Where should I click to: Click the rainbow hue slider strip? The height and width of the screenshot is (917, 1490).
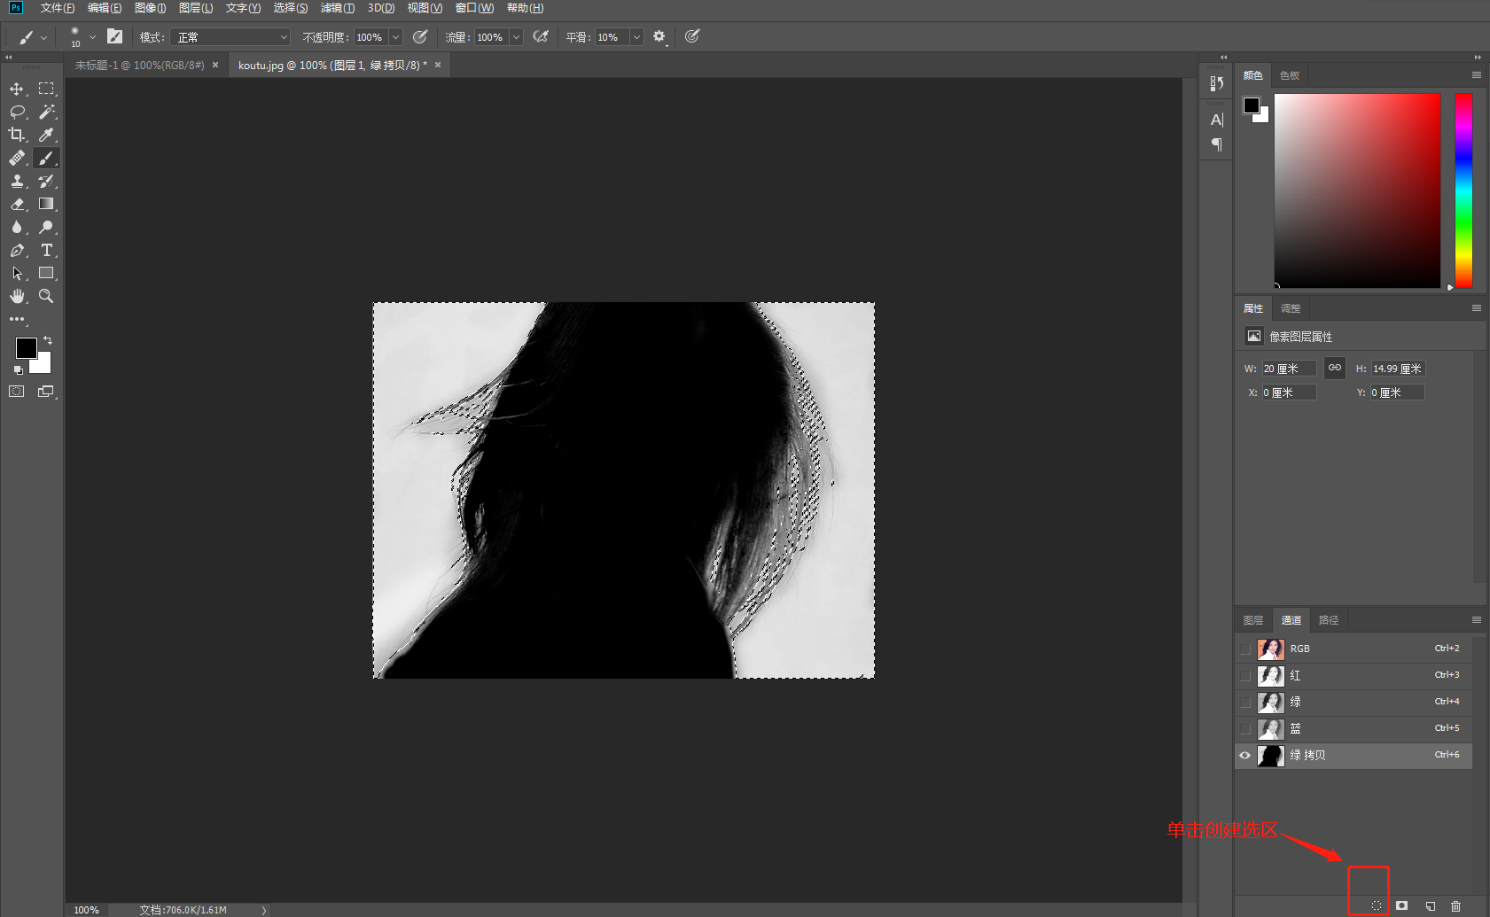[1463, 190]
